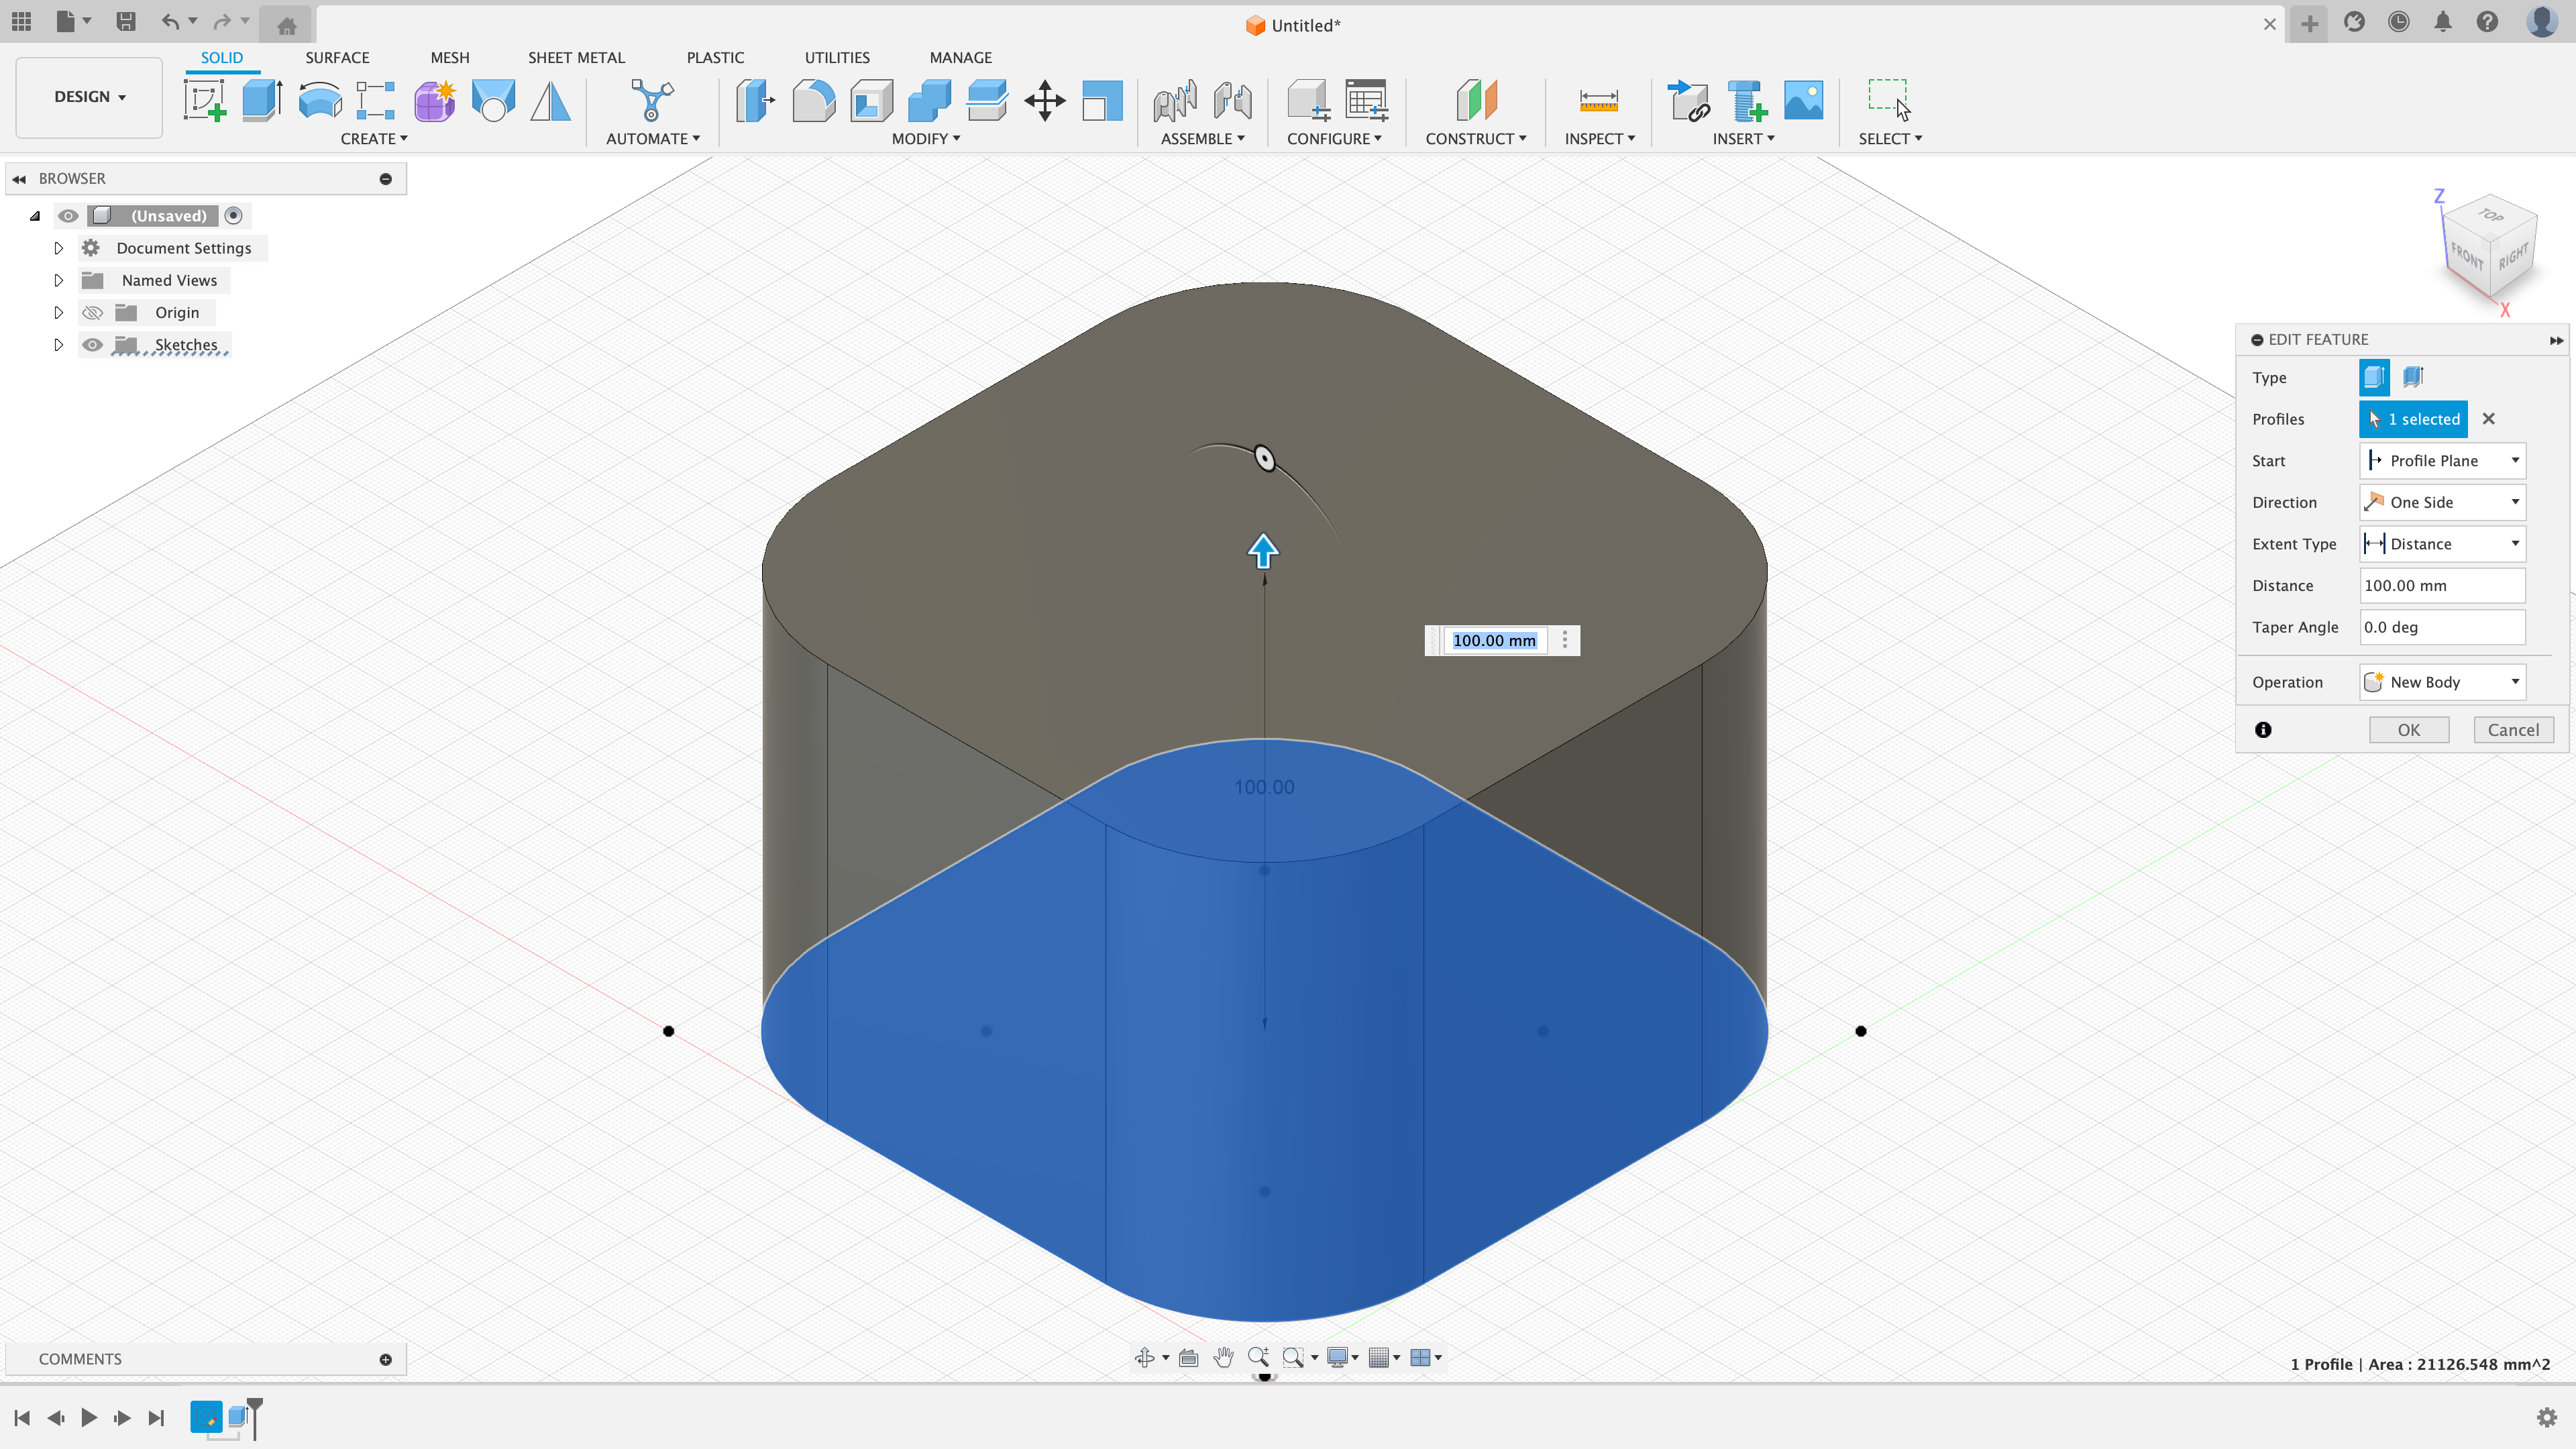Click Cancel to dismiss edit feature
The height and width of the screenshot is (1449, 2576).
click(x=2514, y=729)
